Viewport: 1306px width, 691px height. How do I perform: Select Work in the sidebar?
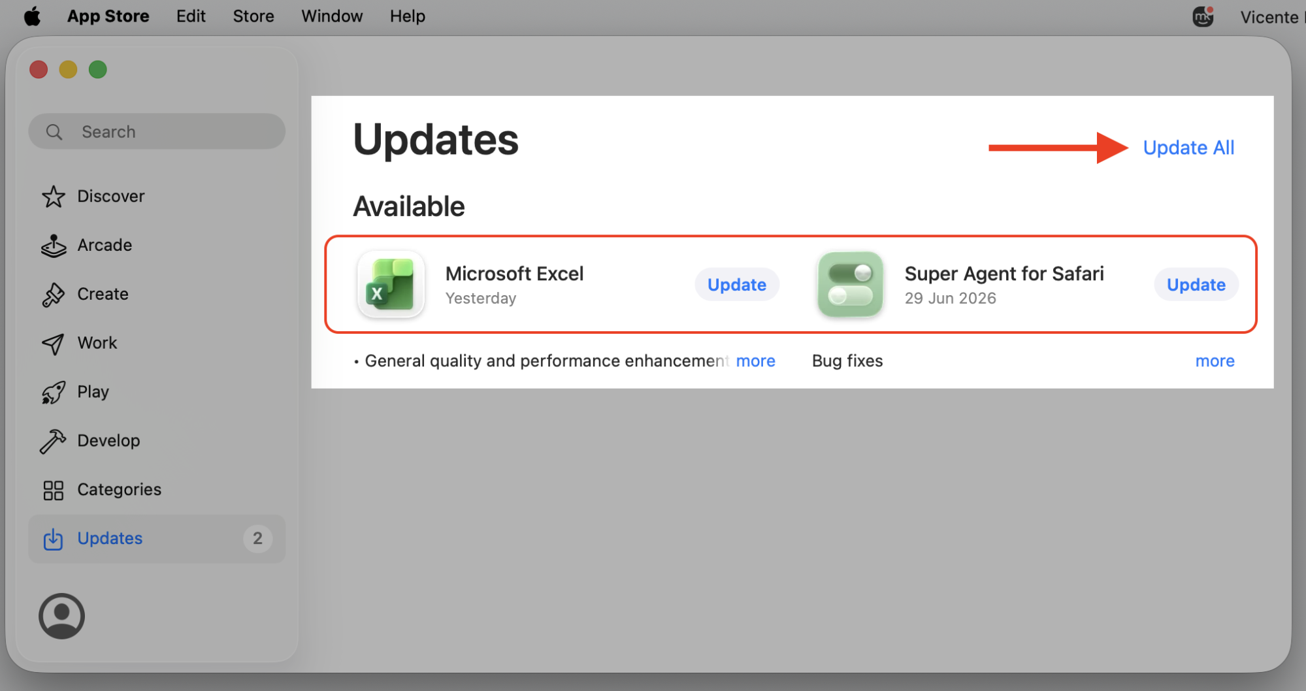(x=157, y=344)
